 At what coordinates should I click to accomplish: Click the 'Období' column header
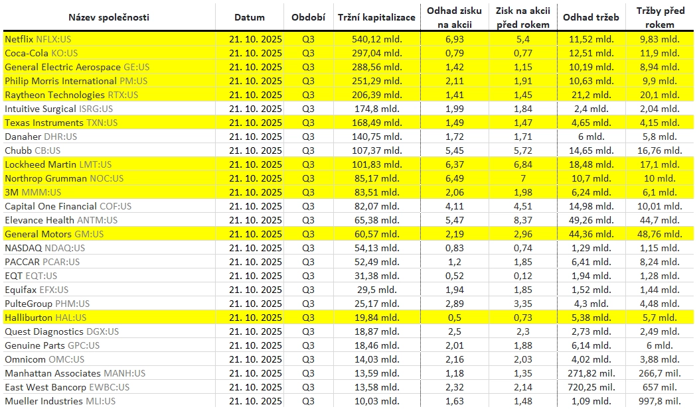(308, 17)
